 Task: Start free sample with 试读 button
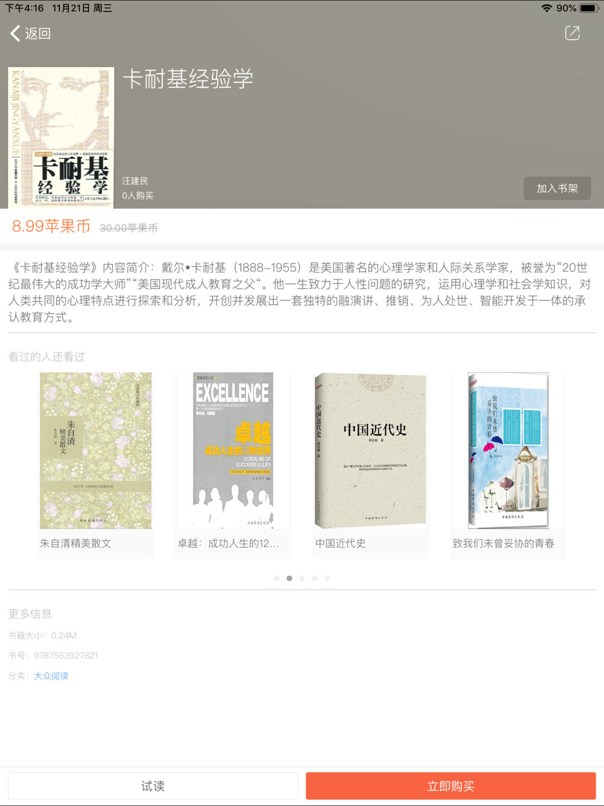point(153,786)
